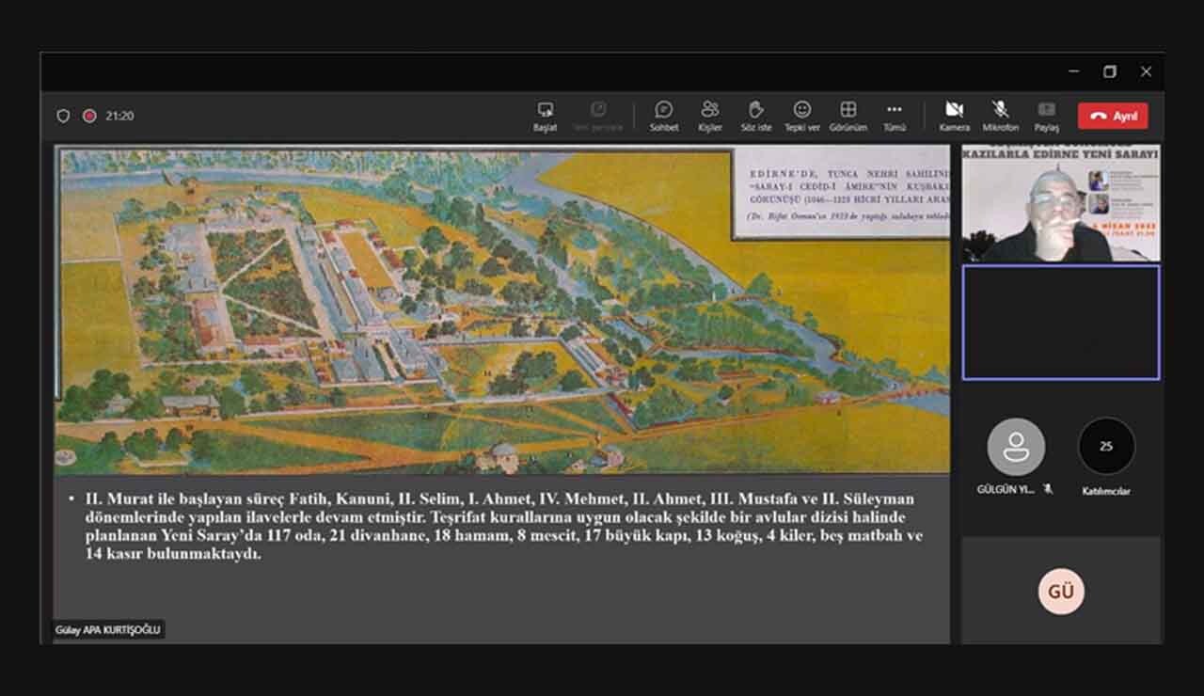This screenshot has width=1204, height=696.
Task: Select the presenter's video thumbnail
Action: pyautogui.click(x=1060, y=203)
